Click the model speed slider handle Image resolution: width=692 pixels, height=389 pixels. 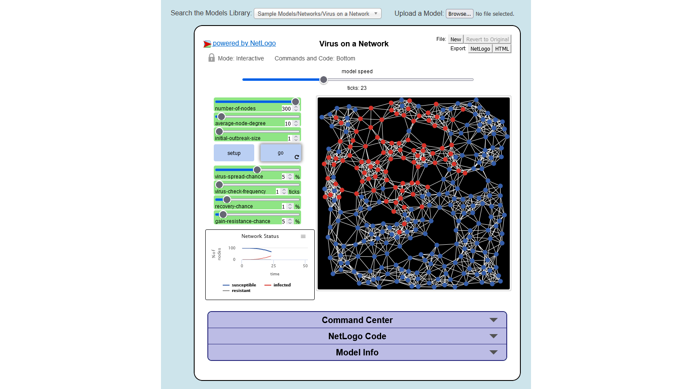click(x=324, y=80)
